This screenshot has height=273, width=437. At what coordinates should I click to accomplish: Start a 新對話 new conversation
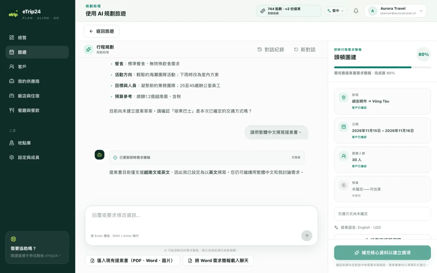tap(305, 49)
